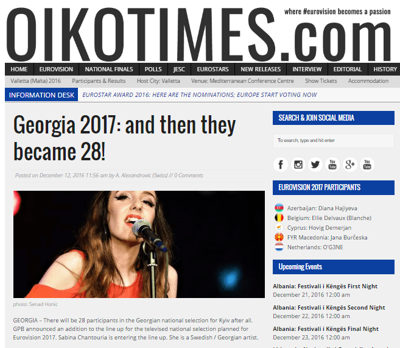Open Participants & Results submenu link
400x348 pixels.
click(99, 81)
